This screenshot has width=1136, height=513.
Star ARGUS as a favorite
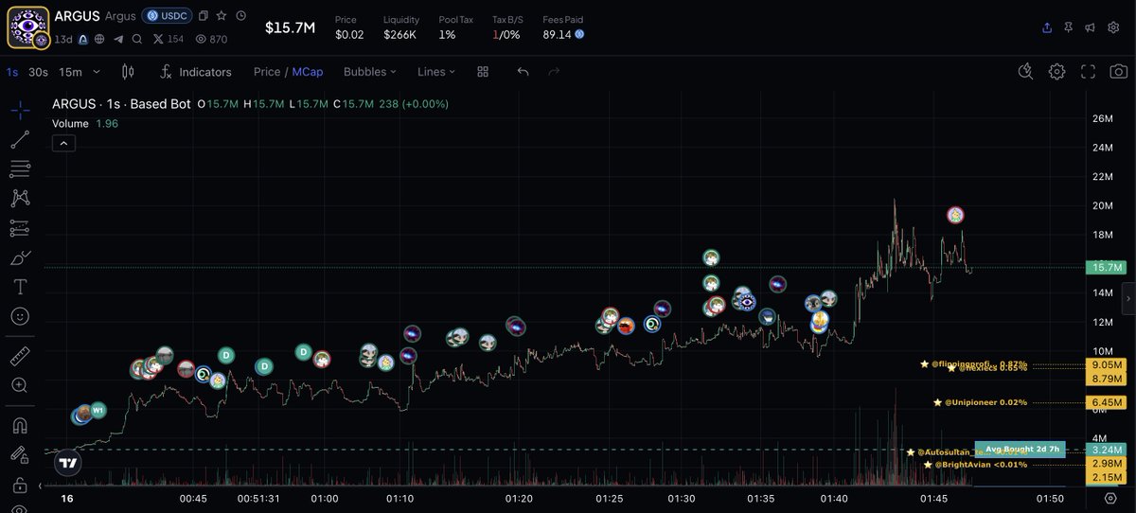coord(222,16)
